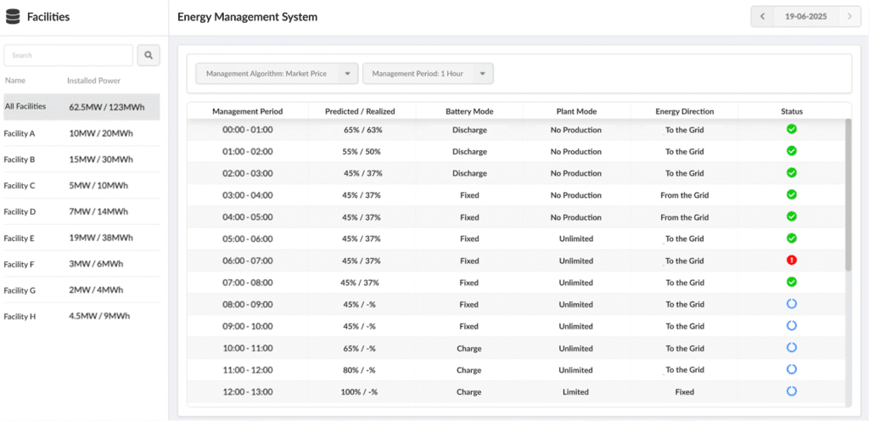Click the Facilities database stack icon
The height and width of the screenshot is (421, 869).
point(13,17)
